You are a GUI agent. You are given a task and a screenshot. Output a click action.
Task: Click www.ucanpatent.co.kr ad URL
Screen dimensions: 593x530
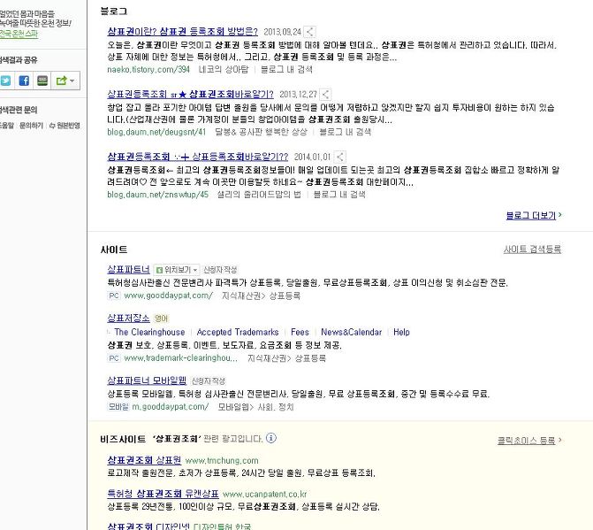(265, 494)
